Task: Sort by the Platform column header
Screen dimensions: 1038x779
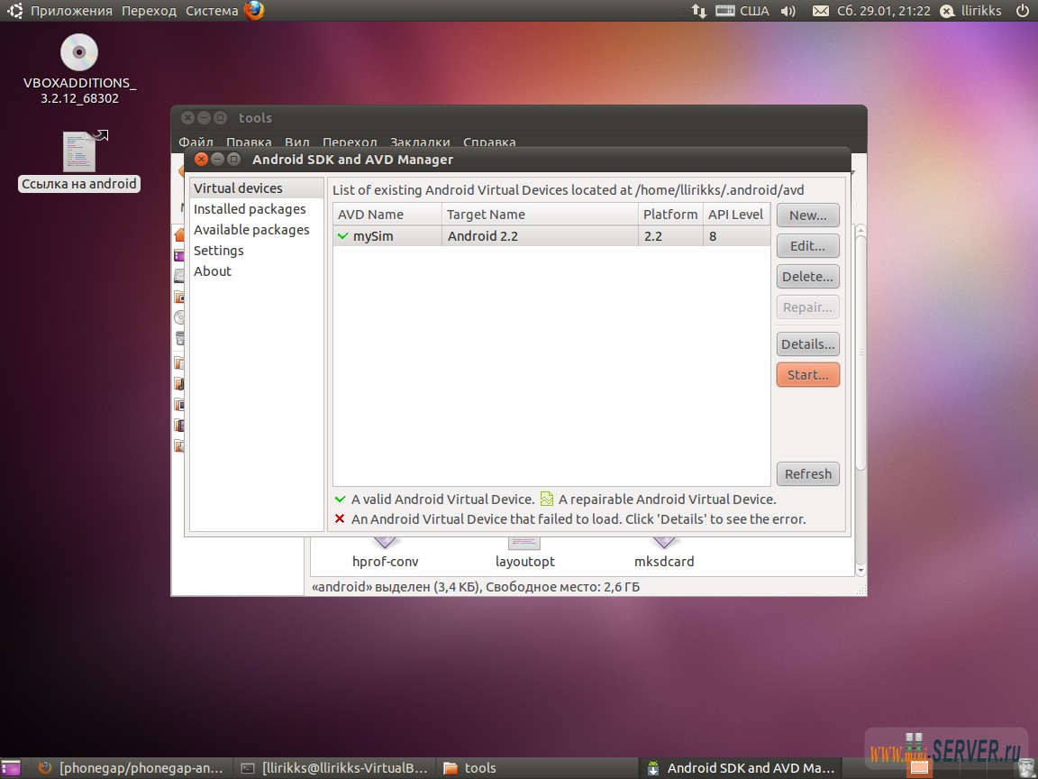Action: pos(670,215)
